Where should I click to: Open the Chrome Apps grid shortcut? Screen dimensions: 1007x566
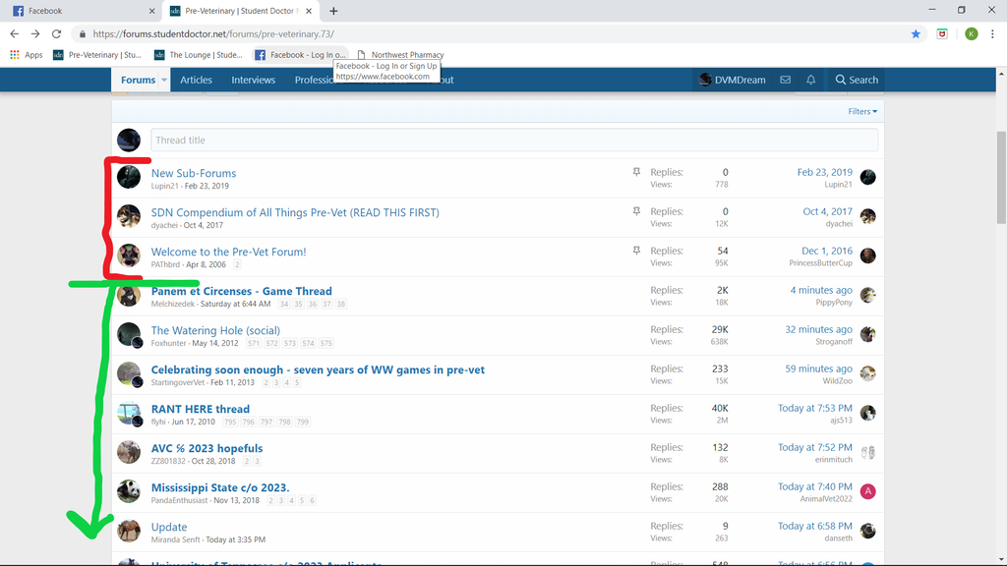27,55
